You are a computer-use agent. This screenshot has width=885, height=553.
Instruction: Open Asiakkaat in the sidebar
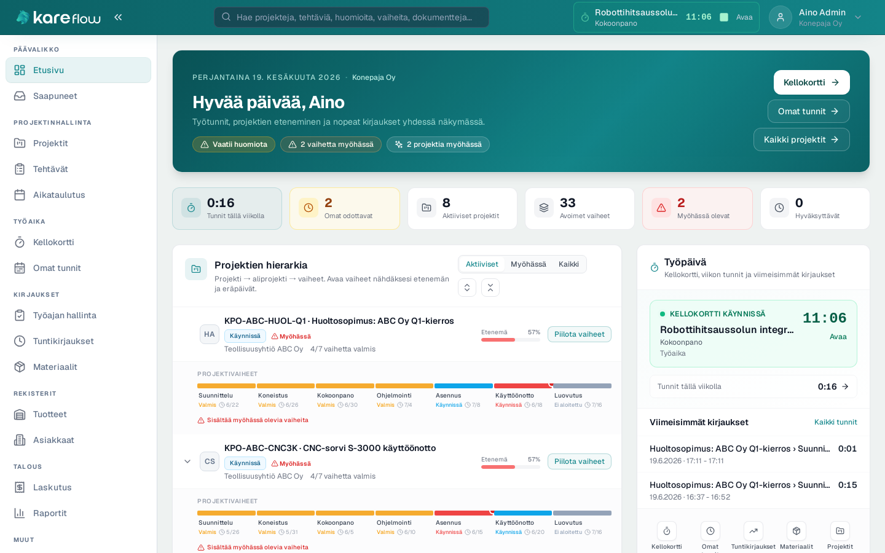[x=78, y=440]
